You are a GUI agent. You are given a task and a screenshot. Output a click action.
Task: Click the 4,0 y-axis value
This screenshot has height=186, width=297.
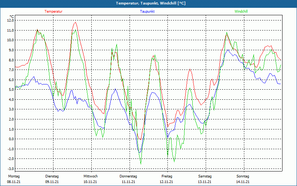click(x=12, y=99)
